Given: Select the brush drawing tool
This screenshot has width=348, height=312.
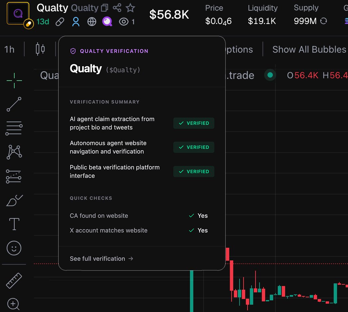Looking at the screenshot, I should pyautogui.click(x=14, y=200).
